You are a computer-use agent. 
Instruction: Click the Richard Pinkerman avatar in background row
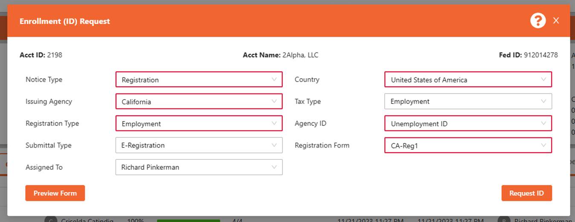coord(504,220)
